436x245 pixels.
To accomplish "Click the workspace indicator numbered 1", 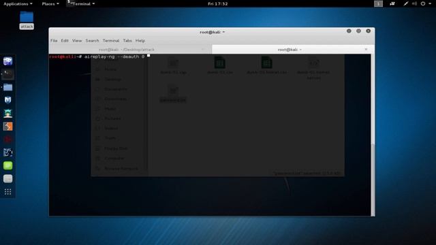I will pos(378,3).
